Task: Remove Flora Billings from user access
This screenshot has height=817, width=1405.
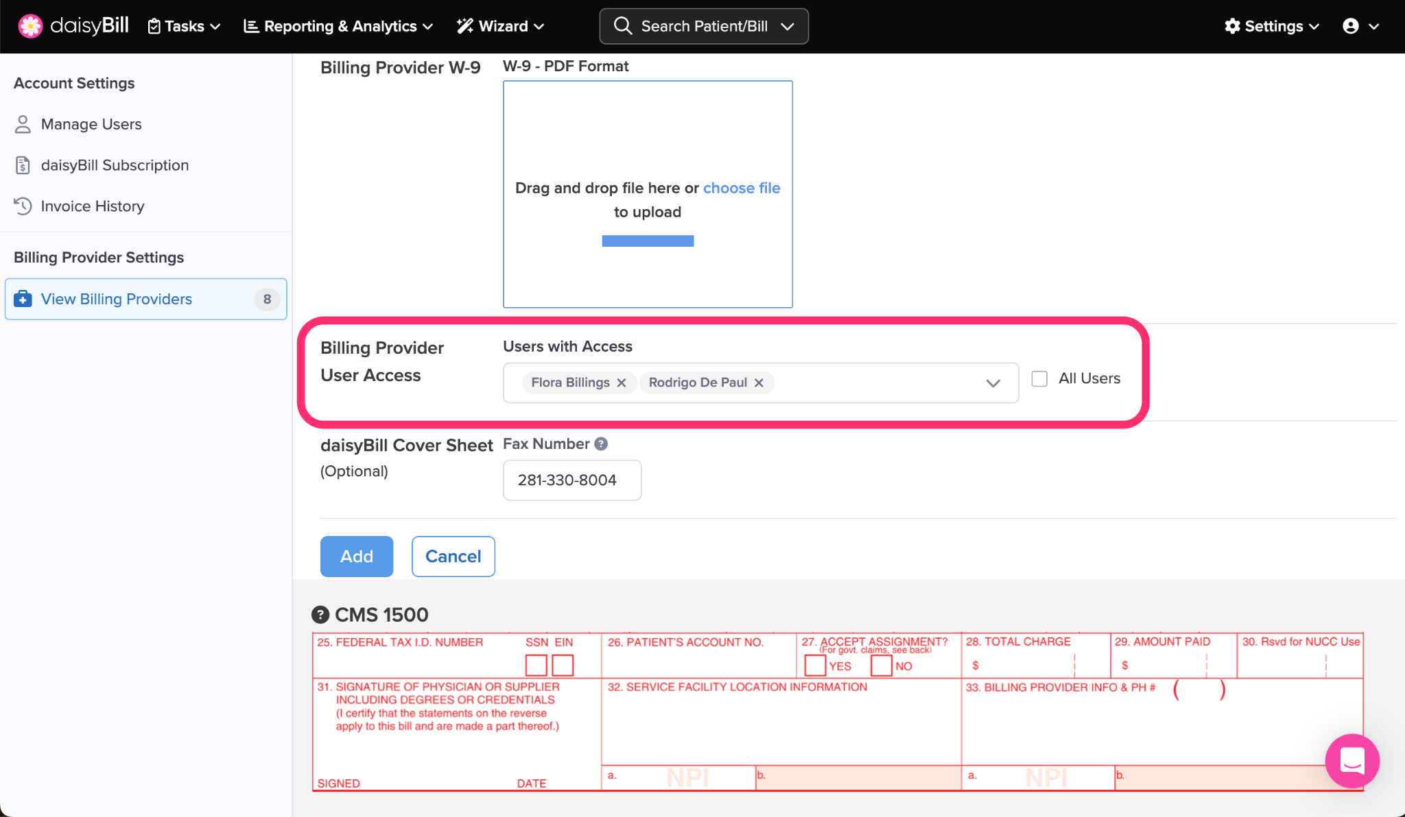Action: click(x=622, y=382)
